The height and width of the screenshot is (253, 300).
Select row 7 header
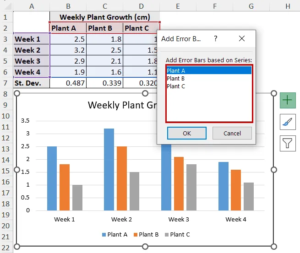[x=6, y=83]
